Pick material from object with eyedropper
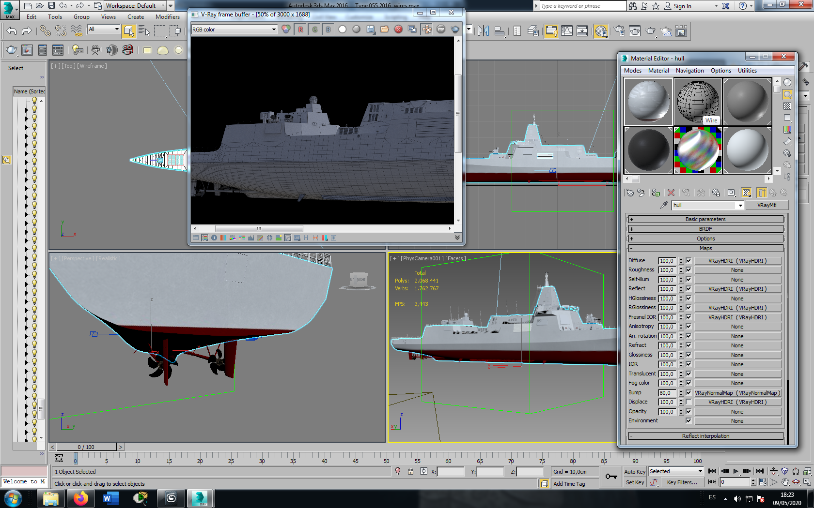Viewport: 814px width, 508px height. click(664, 206)
